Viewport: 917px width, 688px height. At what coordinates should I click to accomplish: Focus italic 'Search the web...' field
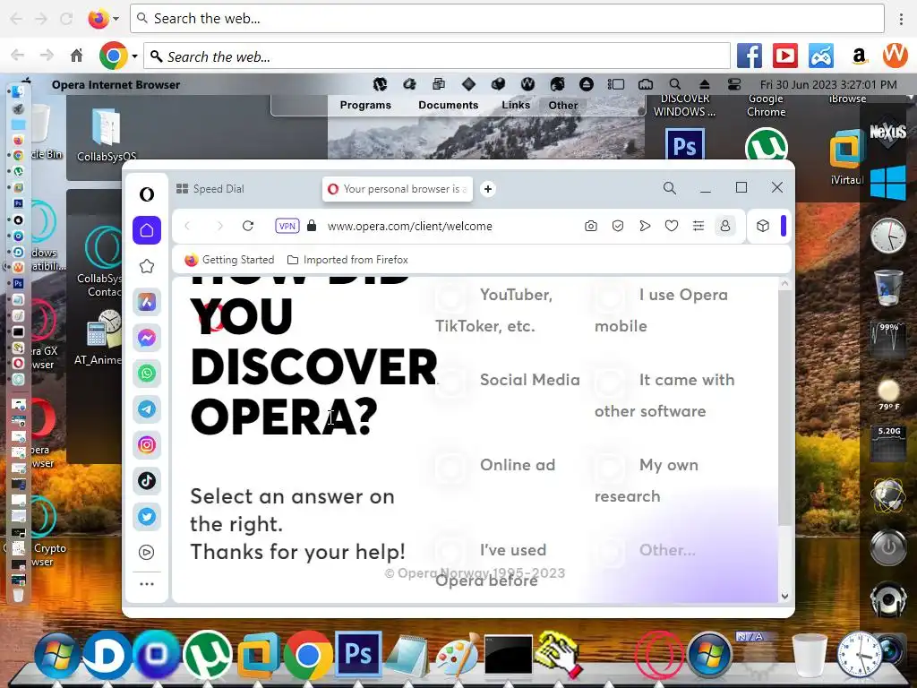click(x=437, y=56)
